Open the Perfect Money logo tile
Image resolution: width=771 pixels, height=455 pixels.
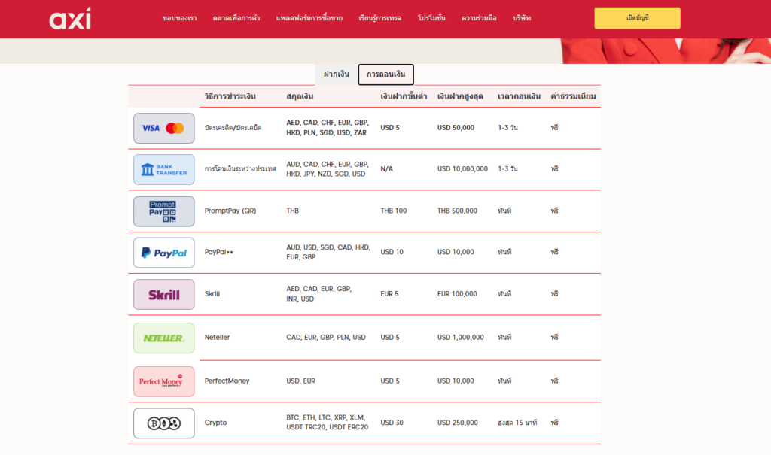[163, 381]
